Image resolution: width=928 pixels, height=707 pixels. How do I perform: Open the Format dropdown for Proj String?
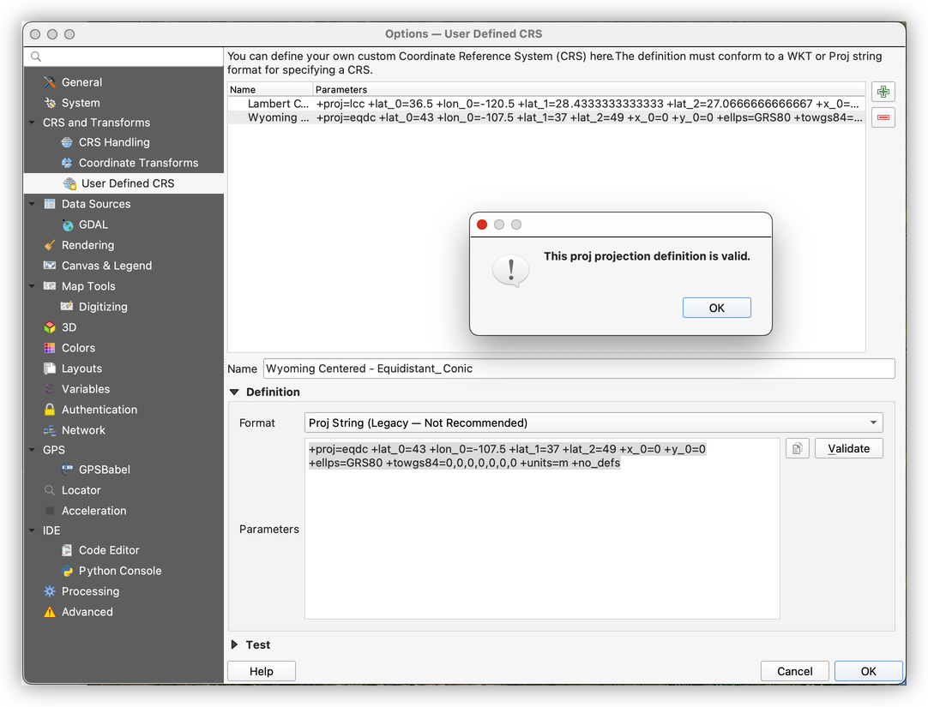click(x=594, y=422)
